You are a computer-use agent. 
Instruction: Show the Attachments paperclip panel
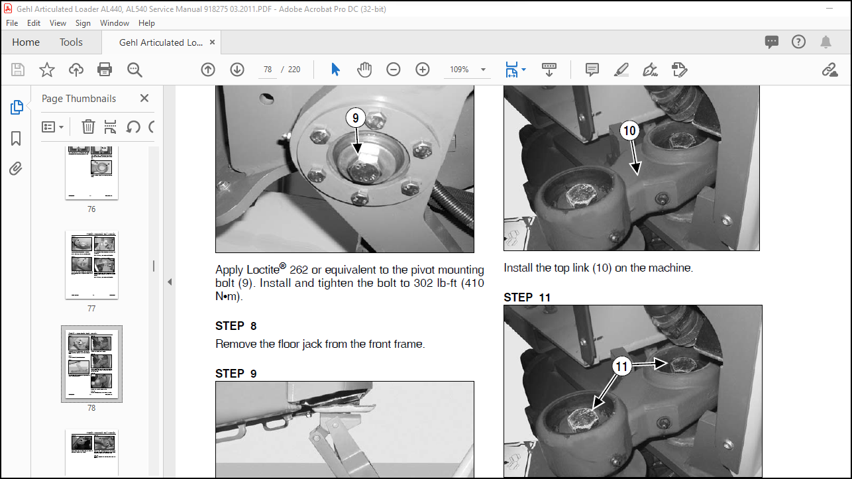pos(17,169)
